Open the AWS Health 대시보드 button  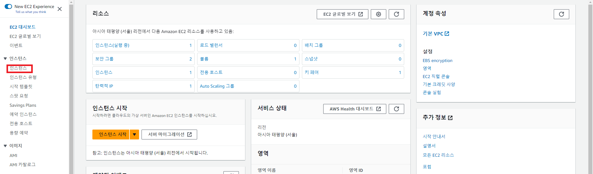[355, 109]
